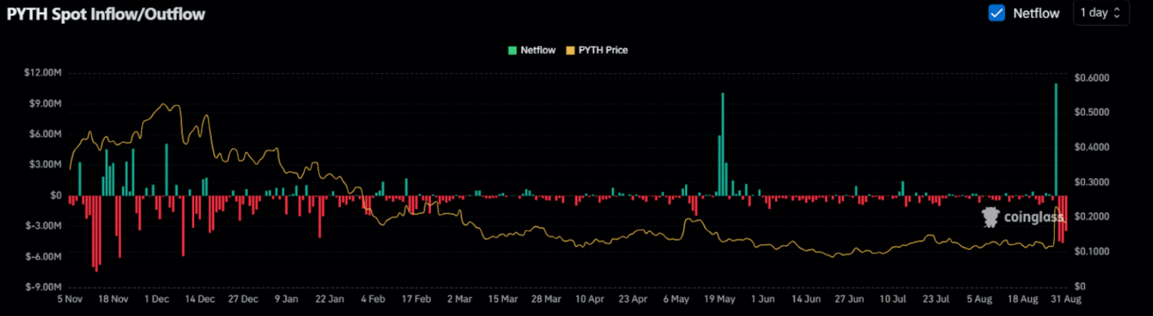
Task: Toggle the yellow PYTH Price legend swatch
Action: coord(570,50)
